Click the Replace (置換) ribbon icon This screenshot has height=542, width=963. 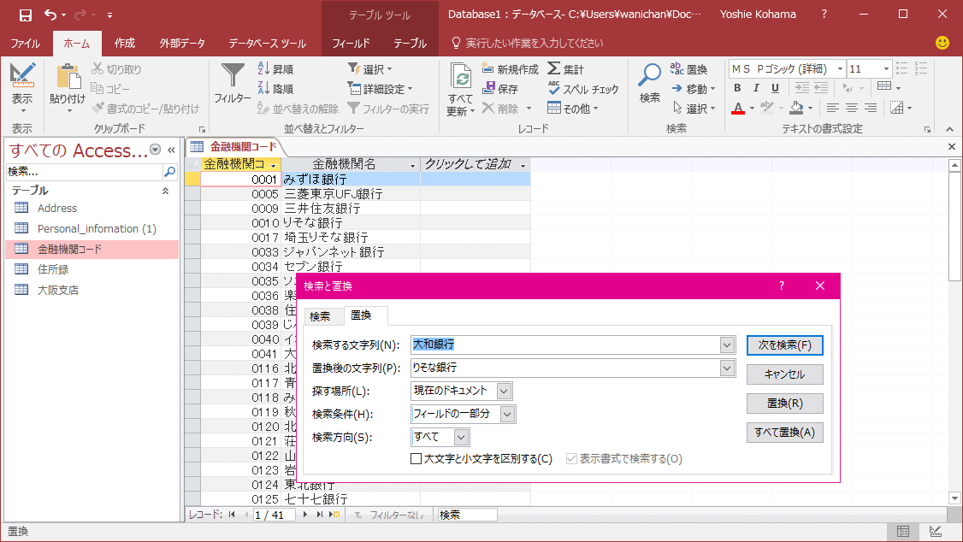(689, 69)
